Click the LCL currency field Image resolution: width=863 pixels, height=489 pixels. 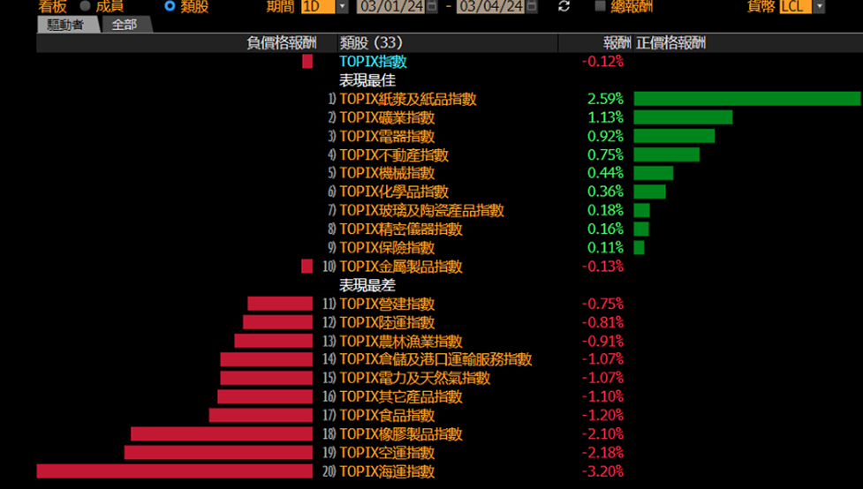796,6
